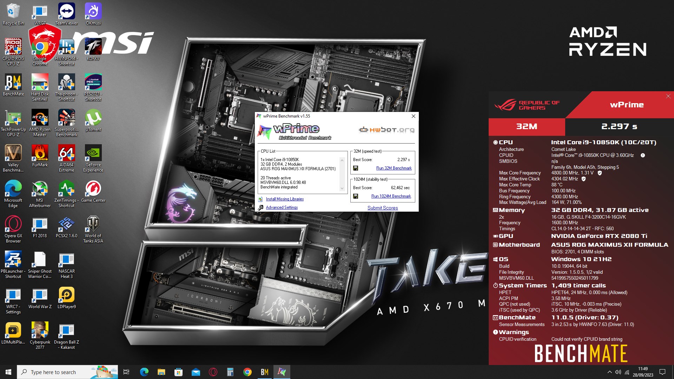Open Task View on the taskbar
This screenshot has height=379, width=674.
tap(126, 372)
